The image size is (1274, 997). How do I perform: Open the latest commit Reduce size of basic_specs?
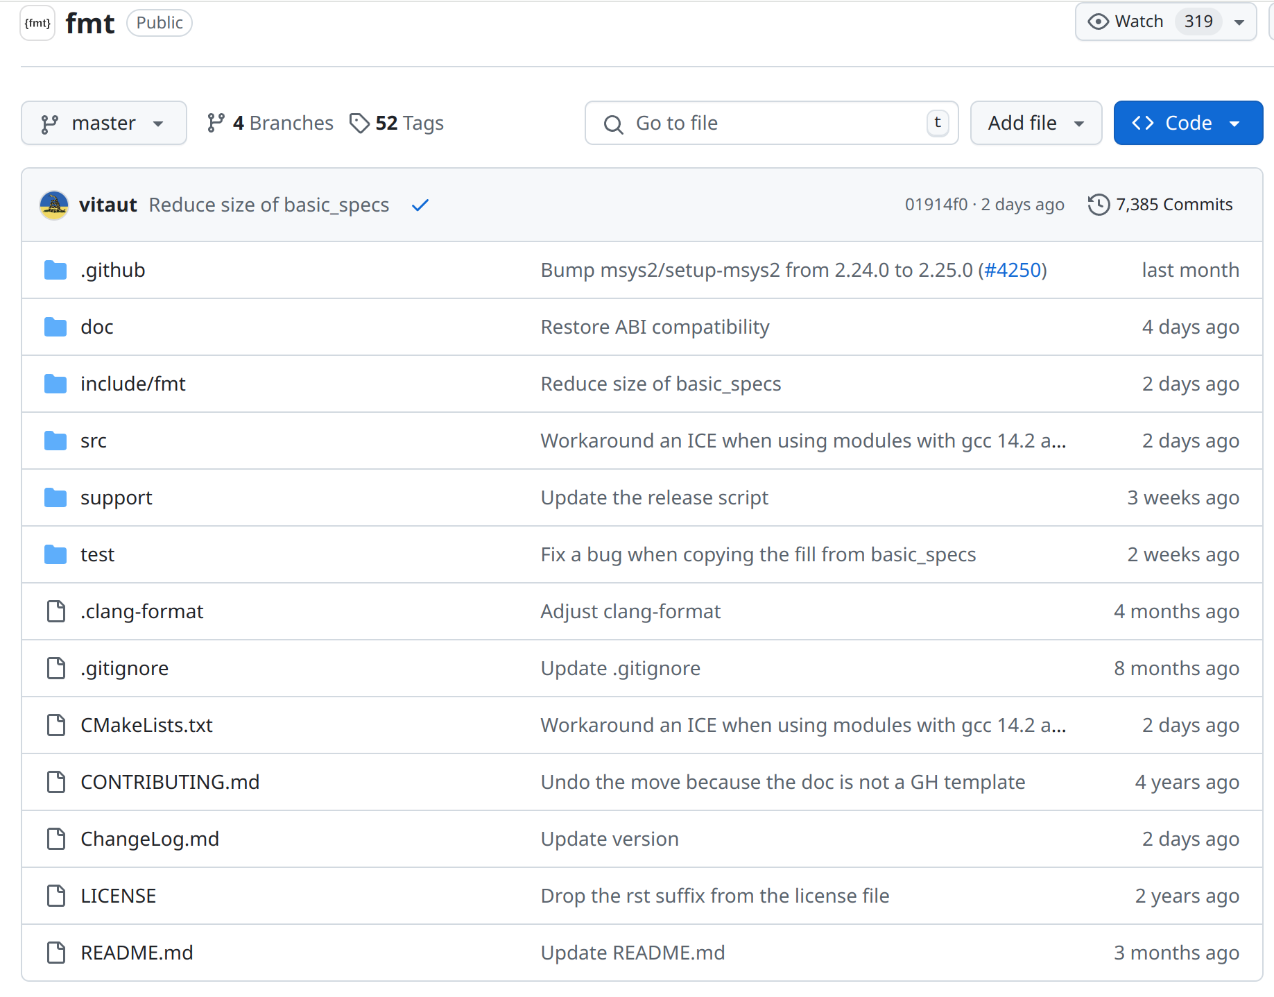(x=269, y=205)
